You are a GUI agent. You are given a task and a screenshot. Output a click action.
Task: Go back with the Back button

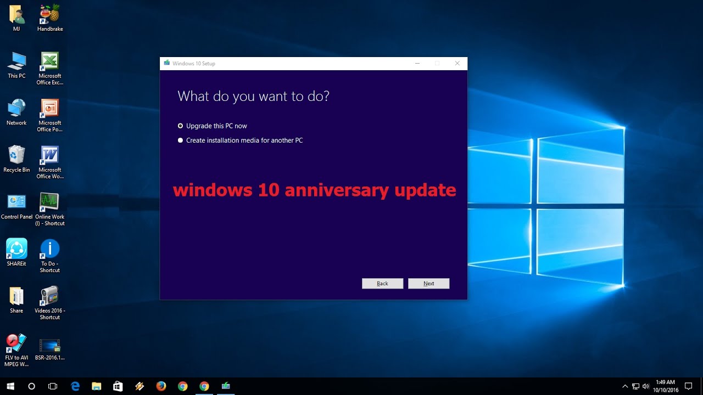(382, 284)
